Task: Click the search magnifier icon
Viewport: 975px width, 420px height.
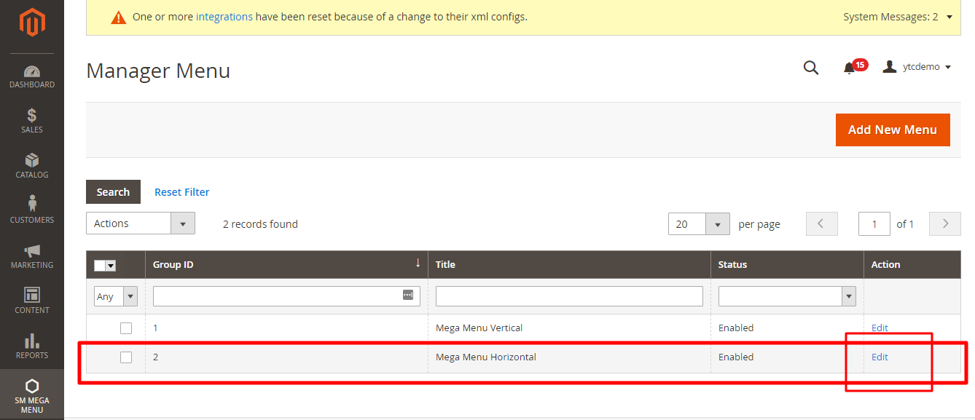Action: pyautogui.click(x=811, y=68)
